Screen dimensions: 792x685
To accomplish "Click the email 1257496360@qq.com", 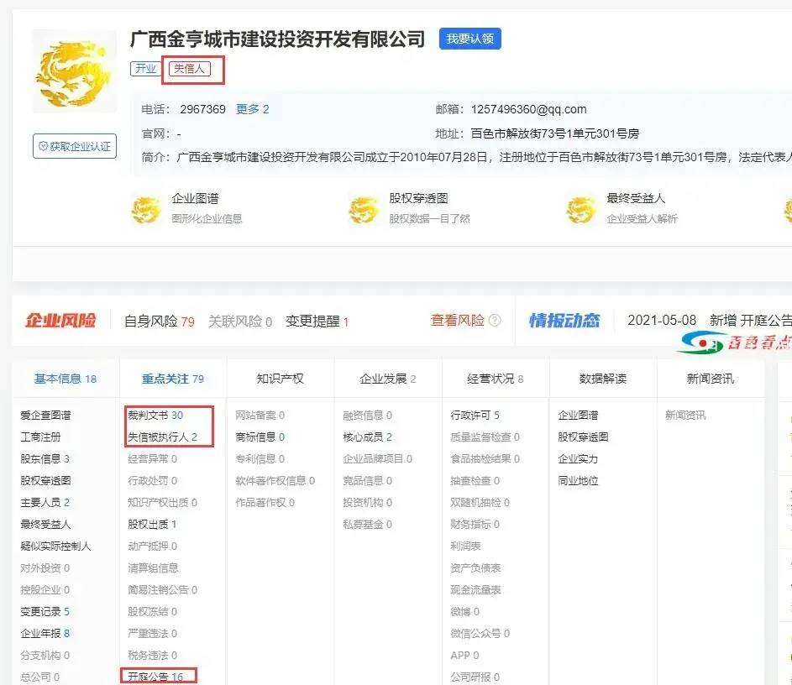I will [x=529, y=109].
